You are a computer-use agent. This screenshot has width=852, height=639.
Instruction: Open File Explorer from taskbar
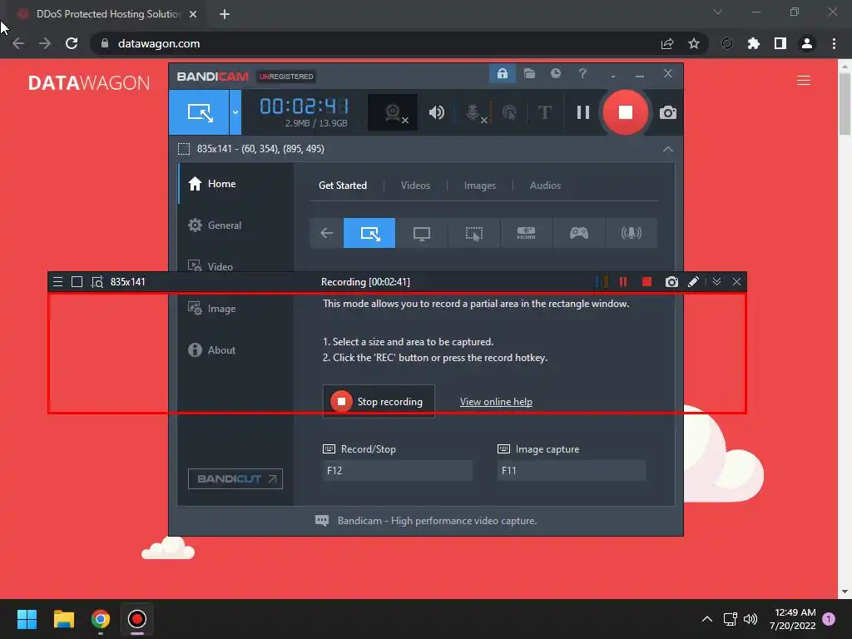pos(64,619)
